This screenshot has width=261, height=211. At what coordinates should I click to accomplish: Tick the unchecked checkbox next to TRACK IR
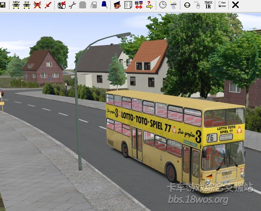click(219, 3)
